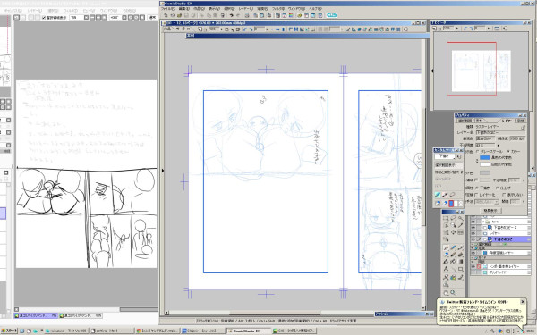Open the 編集 menu in ComicStudio
The width and height of the screenshot is (537, 335).
pyautogui.click(x=183, y=9)
